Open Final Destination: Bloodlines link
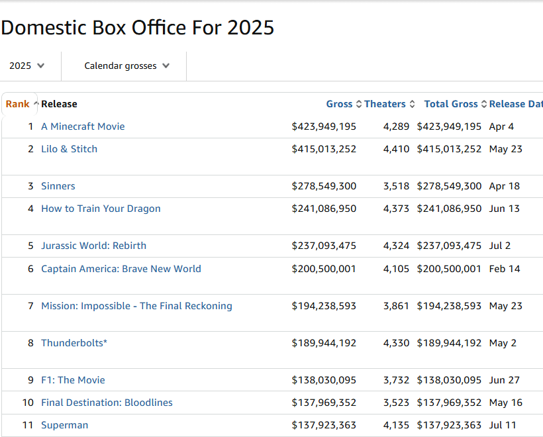The width and height of the screenshot is (543, 437). click(107, 403)
